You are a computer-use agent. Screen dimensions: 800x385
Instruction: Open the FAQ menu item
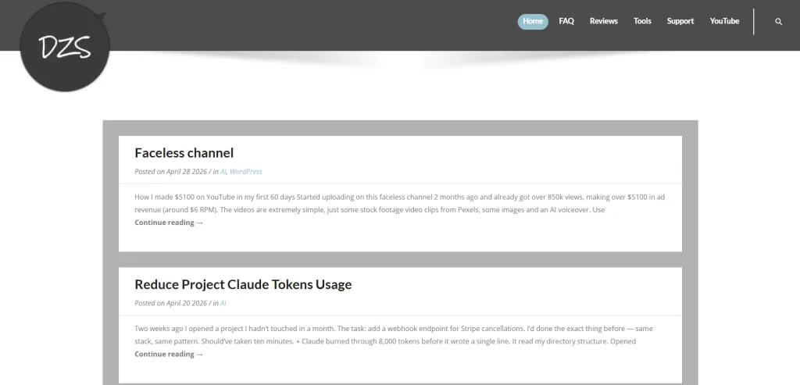pos(566,21)
